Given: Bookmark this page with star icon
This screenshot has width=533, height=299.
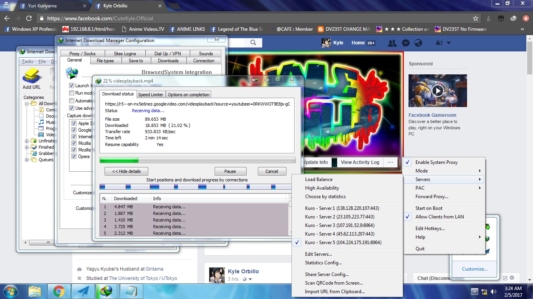Looking at the screenshot, I should coord(476,18).
